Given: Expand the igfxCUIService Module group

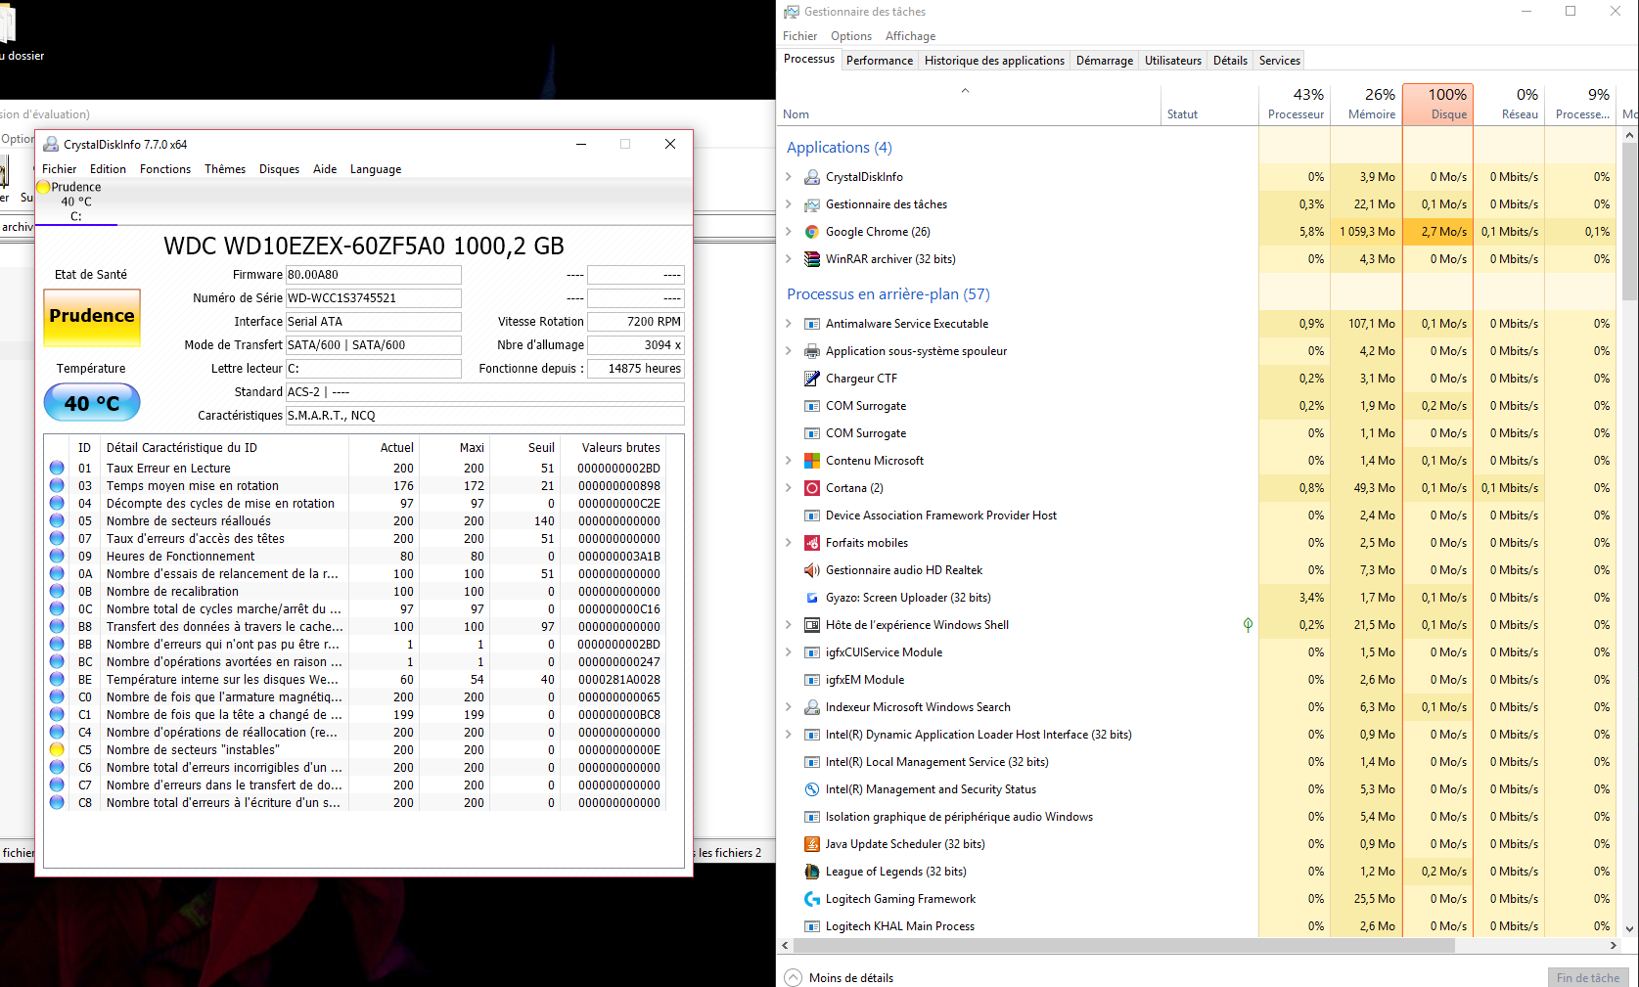Looking at the screenshot, I should (x=789, y=652).
